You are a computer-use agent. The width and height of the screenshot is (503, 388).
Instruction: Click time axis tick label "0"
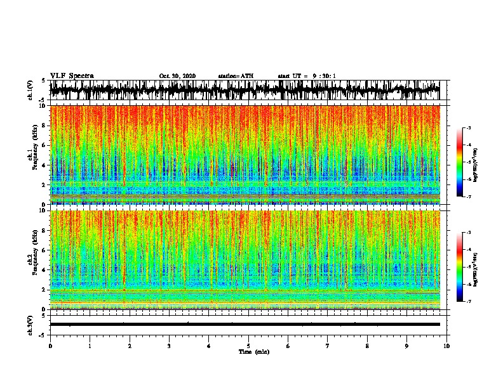point(50,346)
